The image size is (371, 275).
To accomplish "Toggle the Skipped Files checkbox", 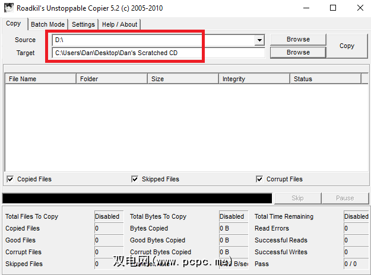I will 135,179.
